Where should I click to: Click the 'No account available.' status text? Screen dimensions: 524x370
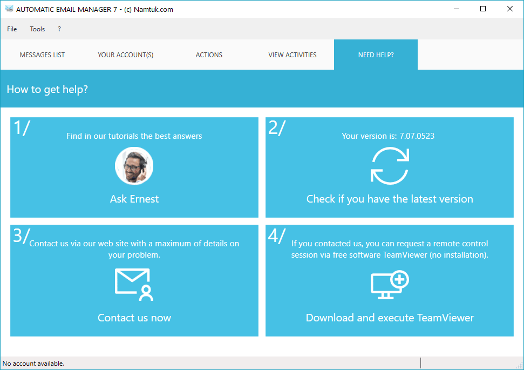[x=33, y=364]
